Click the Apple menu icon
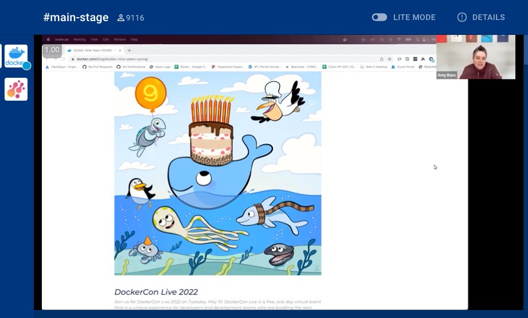Image resolution: width=528 pixels, height=318 pixels. click(48, 39)
